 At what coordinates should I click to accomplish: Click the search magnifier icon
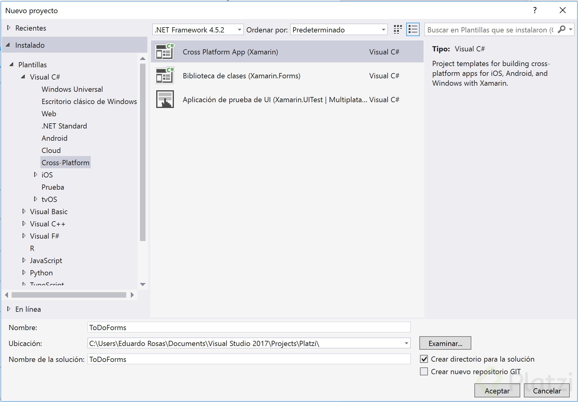(561, 29)
